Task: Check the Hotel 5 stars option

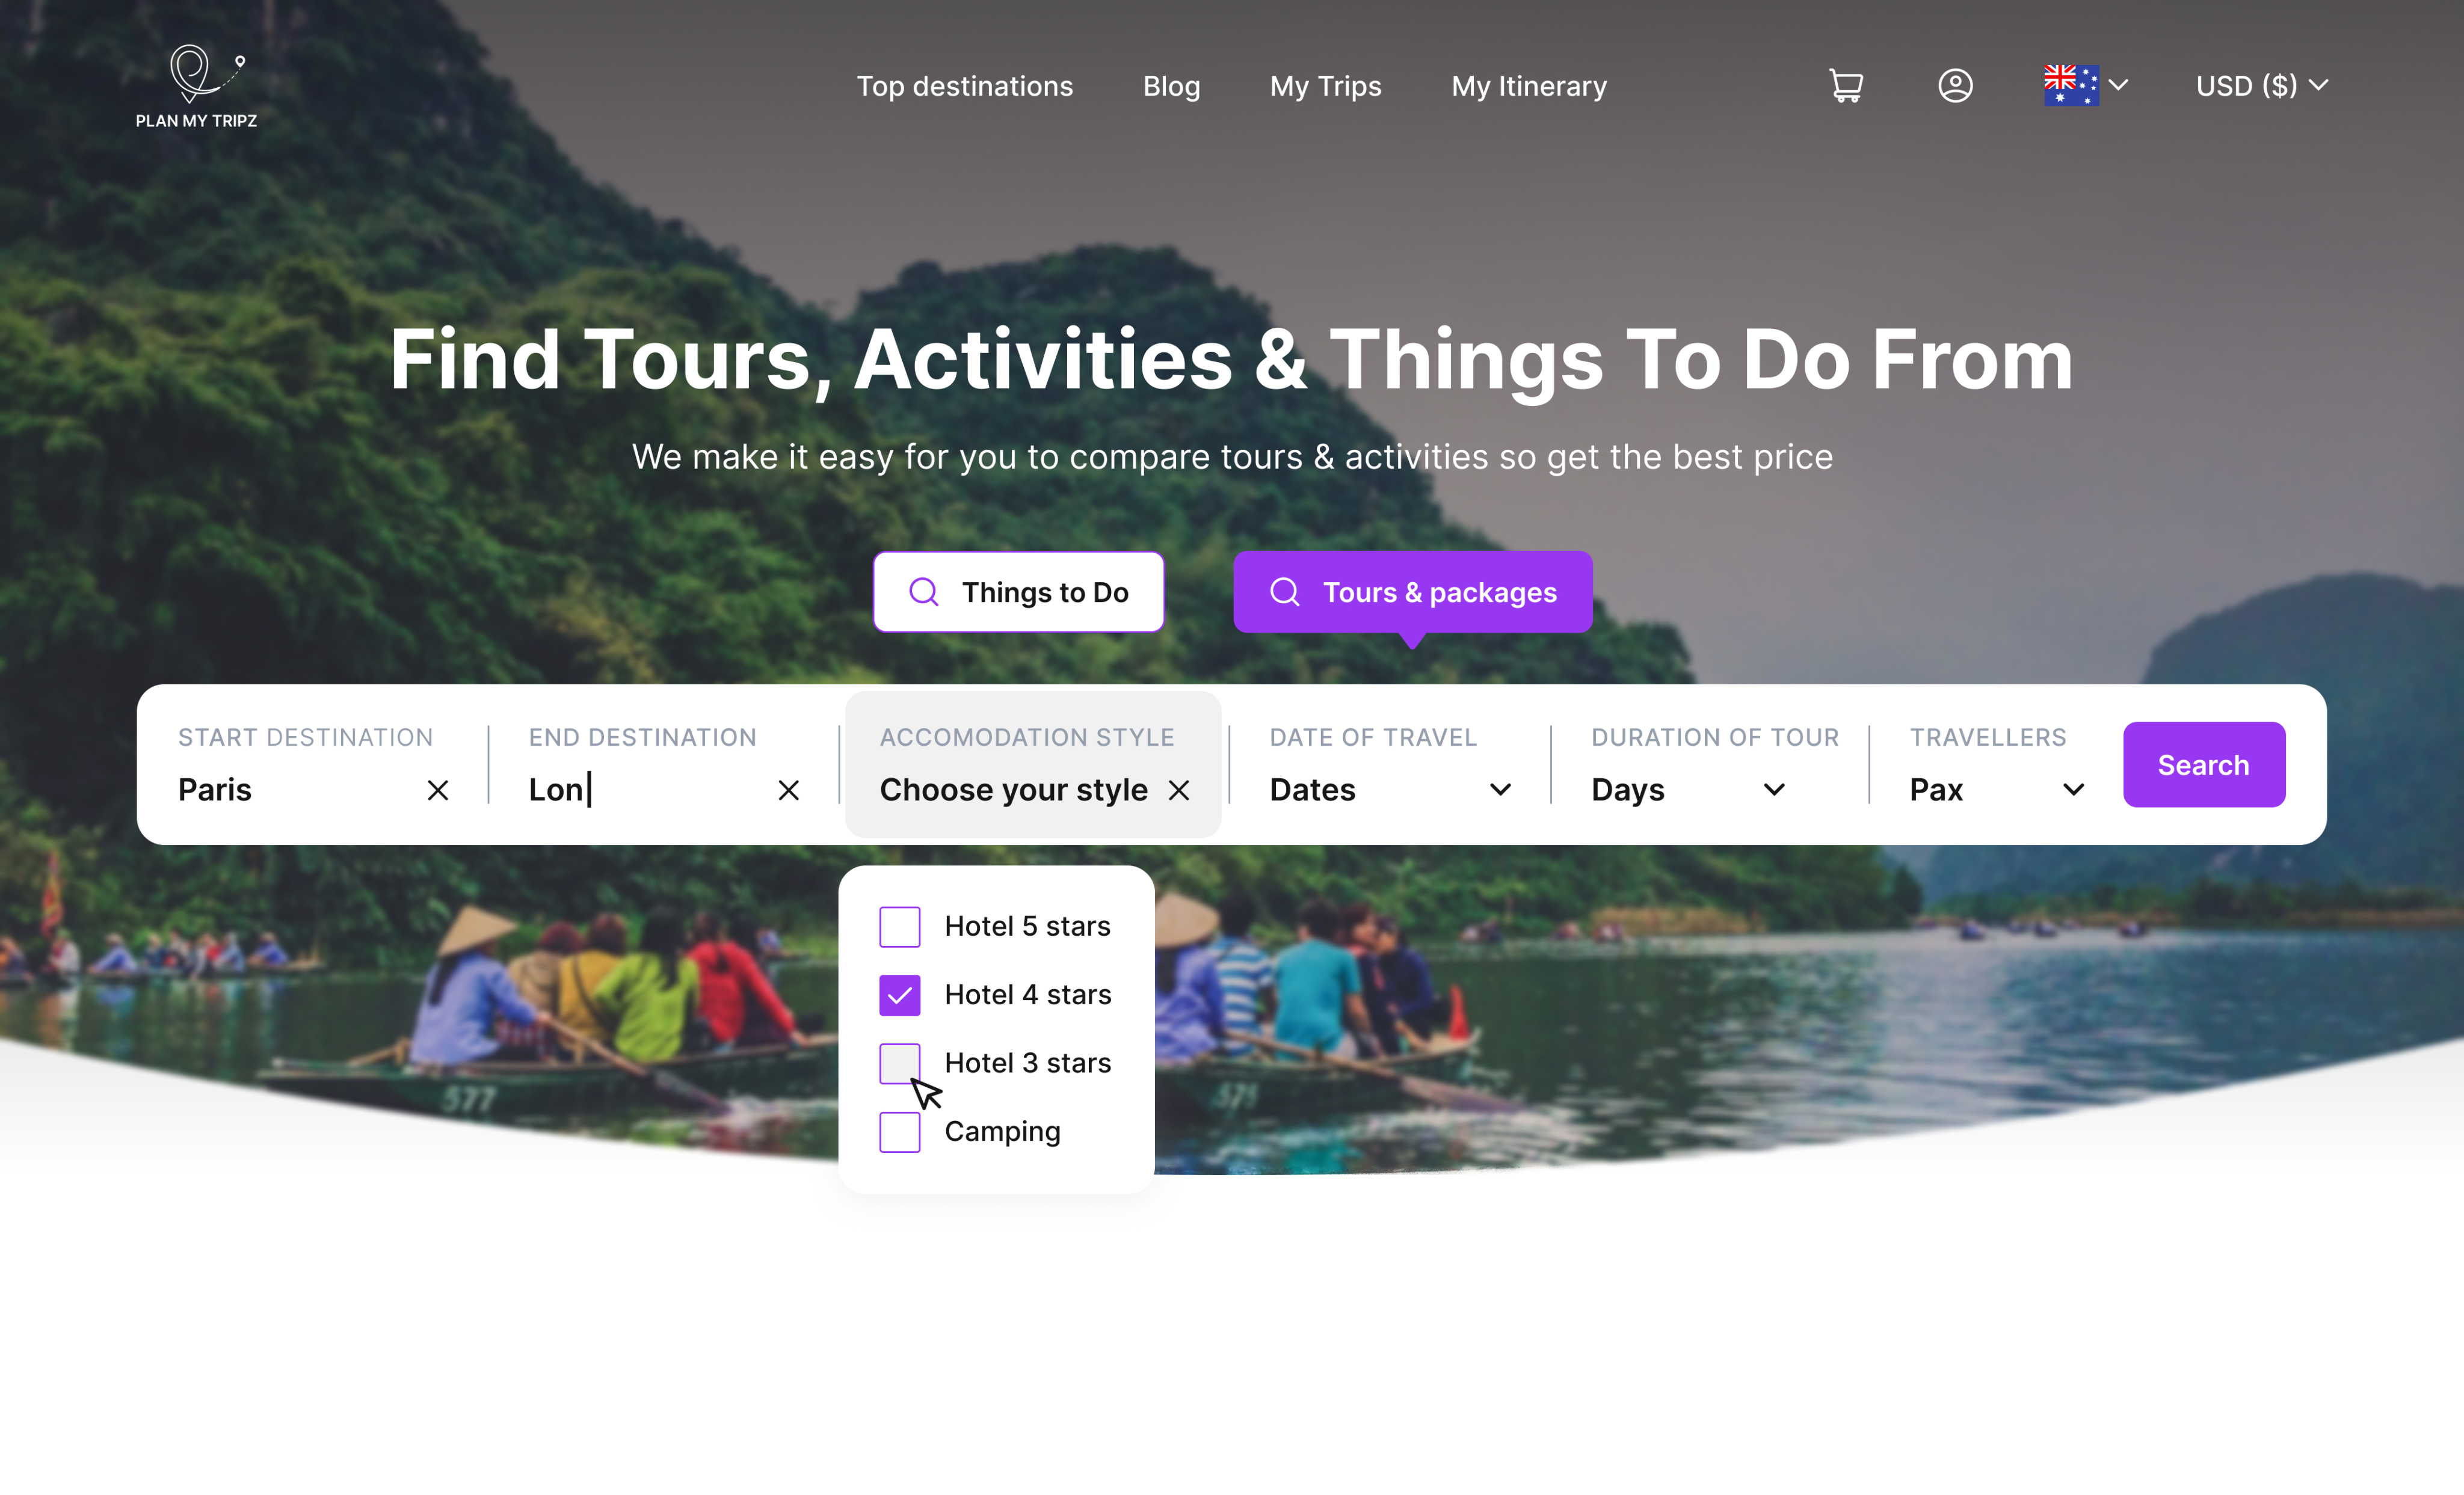Action: [900, 926]
